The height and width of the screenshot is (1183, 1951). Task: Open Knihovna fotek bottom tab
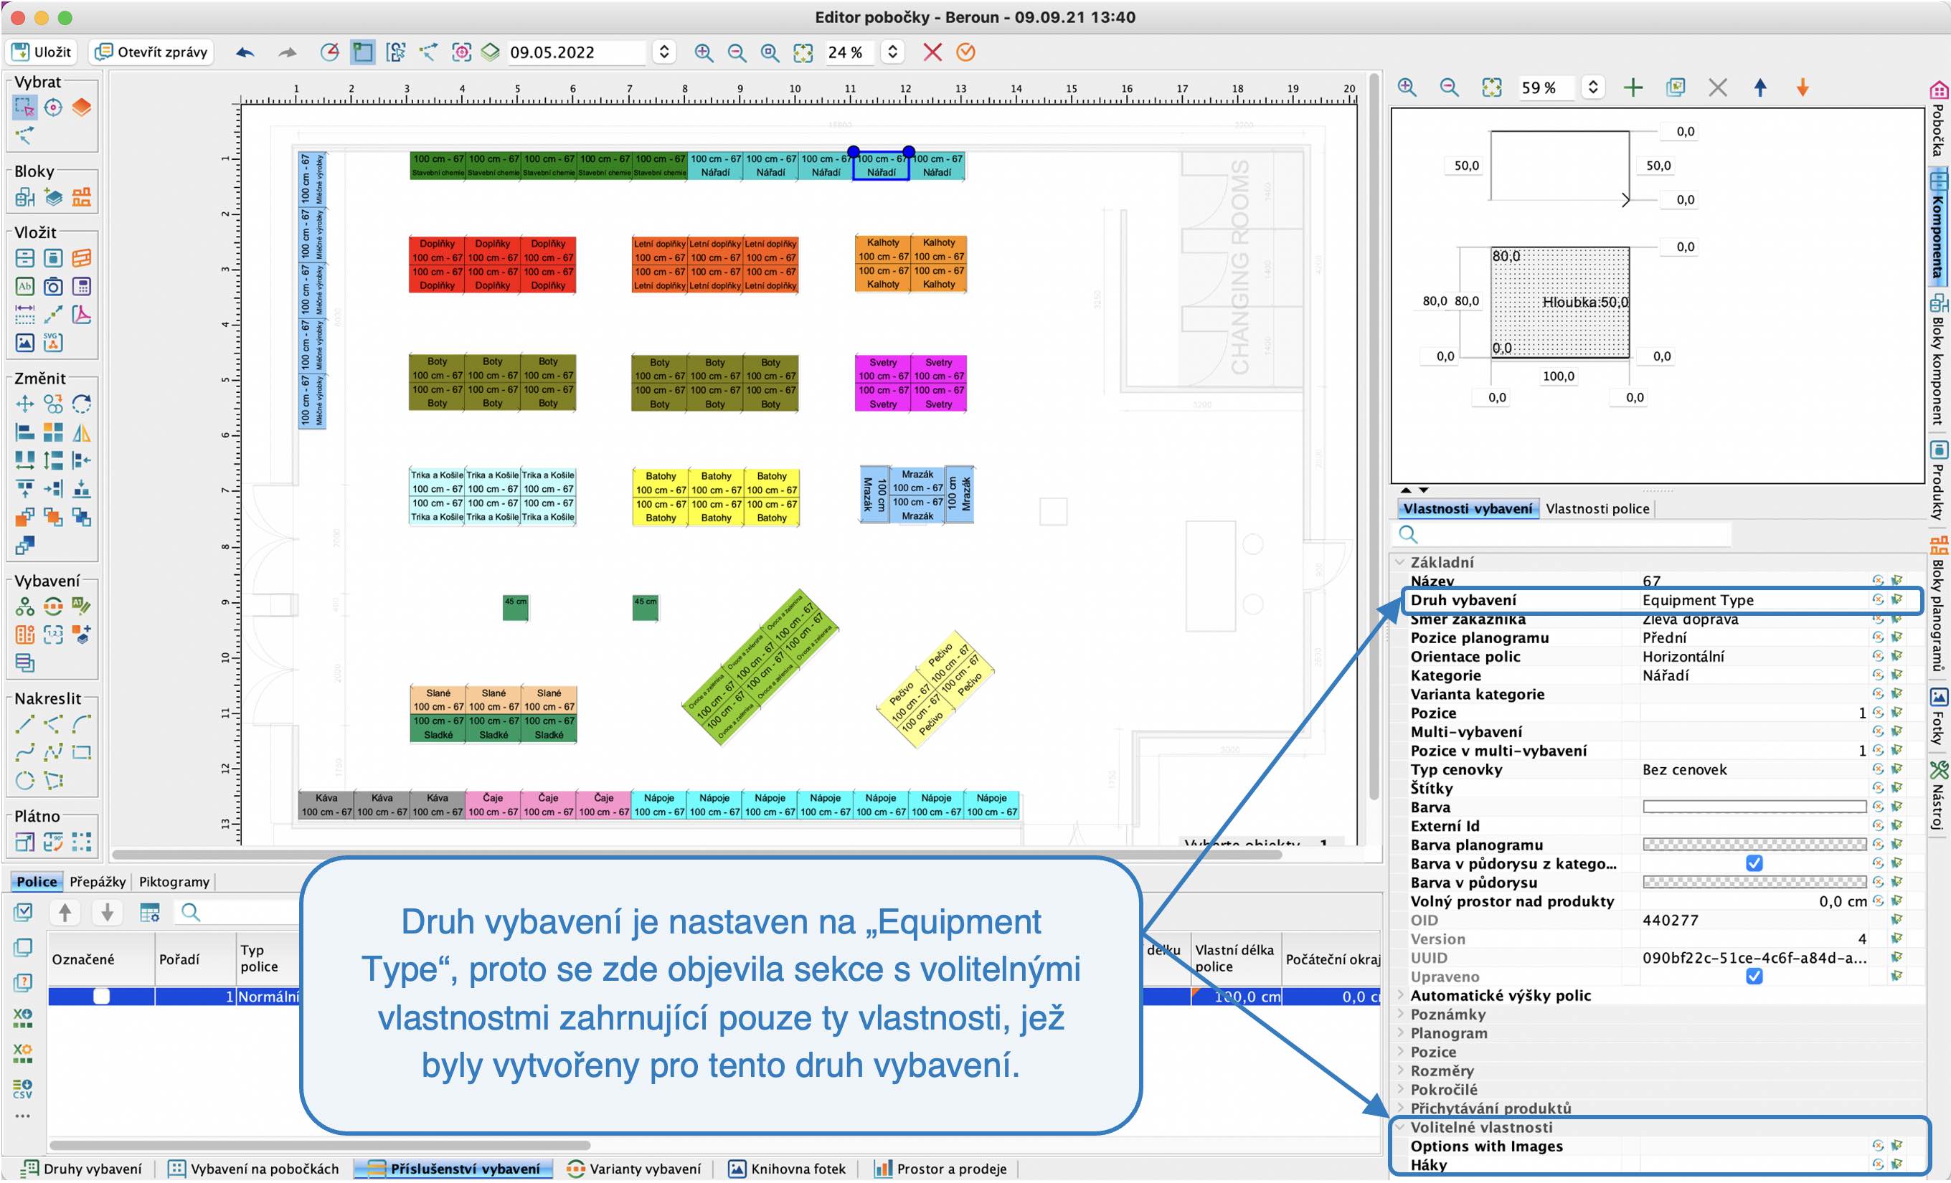787,1169
